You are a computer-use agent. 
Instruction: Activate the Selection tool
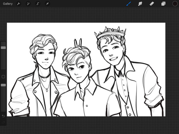[x=38, y=4]
